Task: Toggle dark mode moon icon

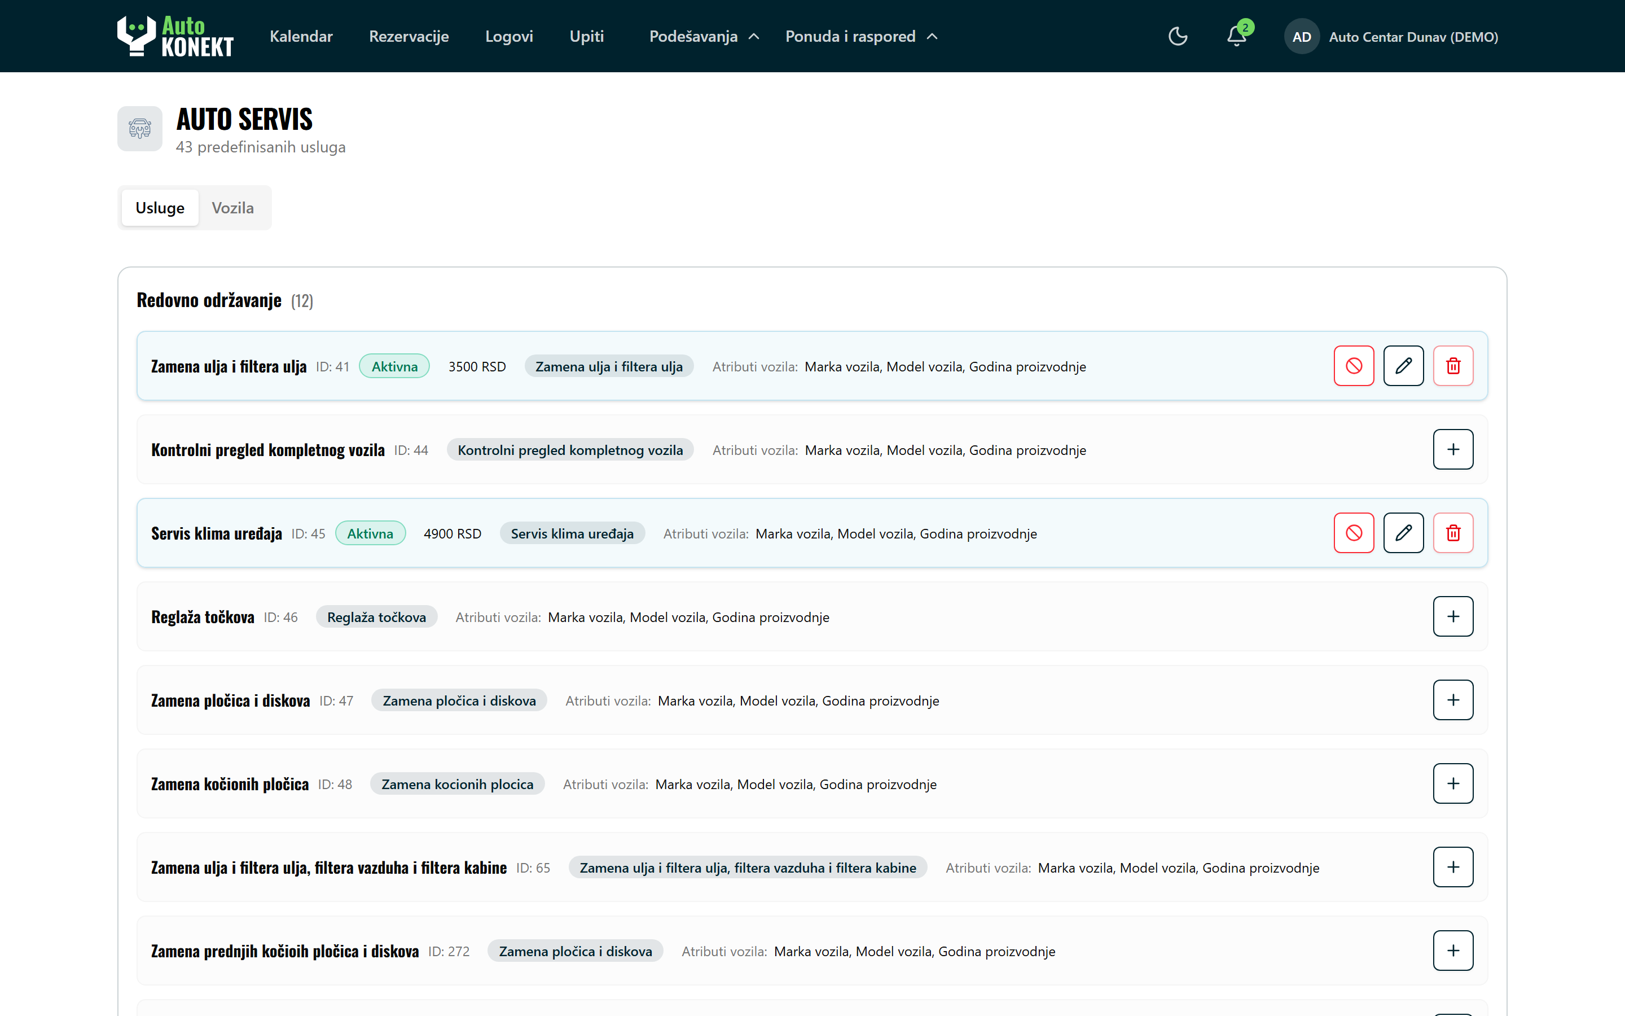Action: tap(1178, 36)
